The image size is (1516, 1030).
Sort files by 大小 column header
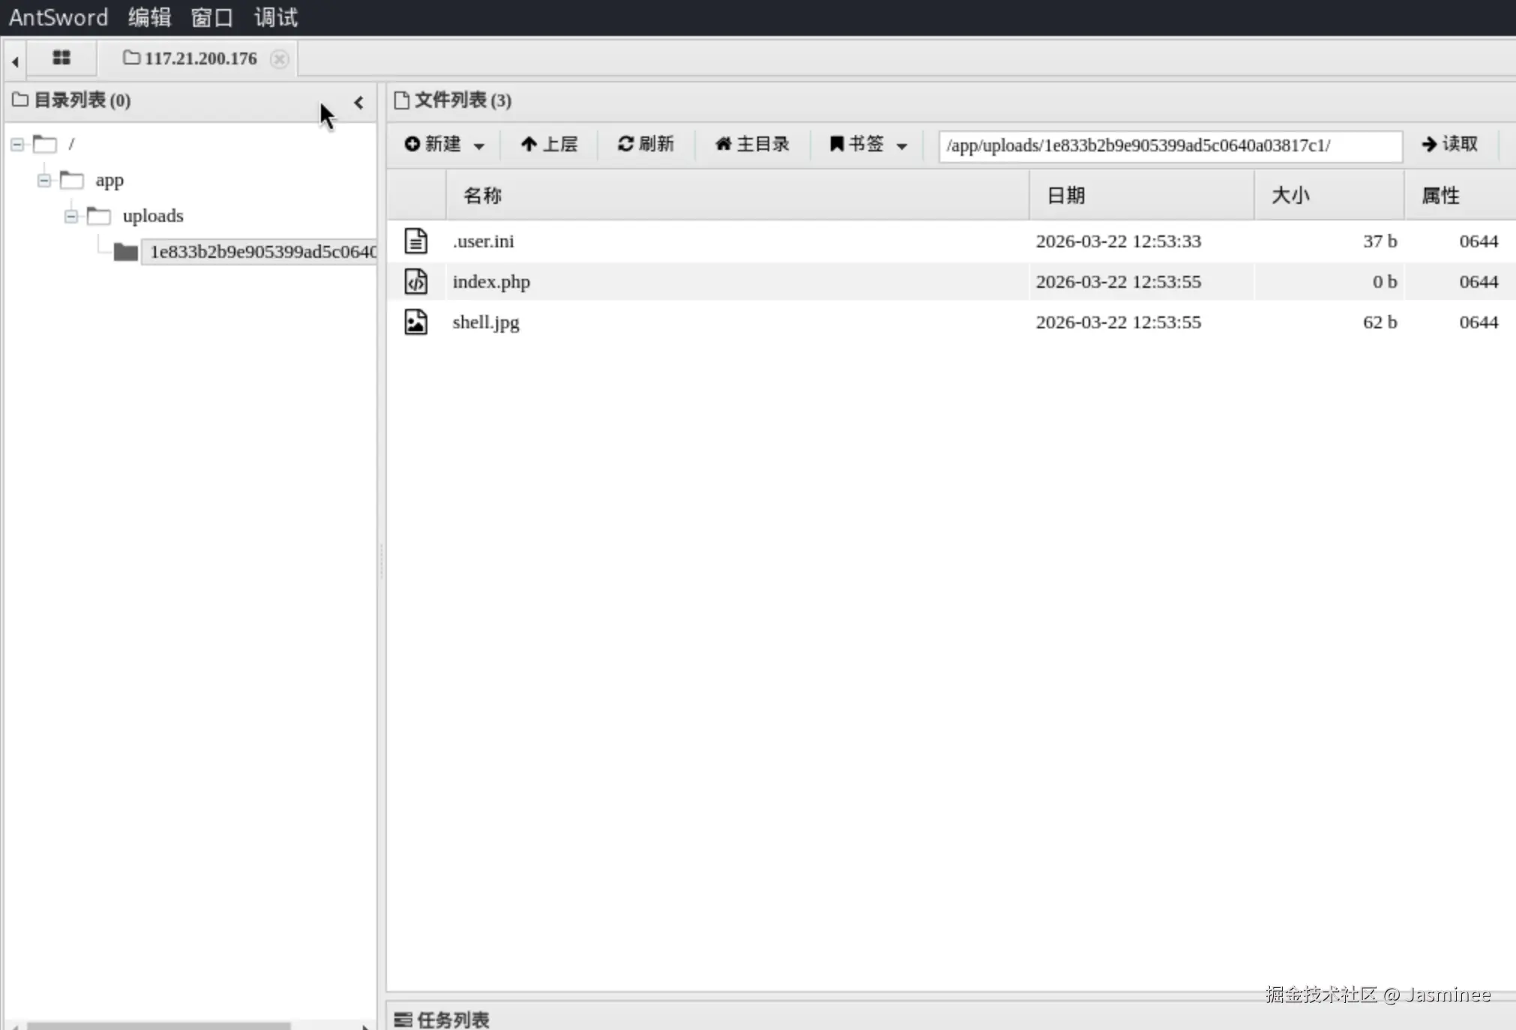coord(1290,196)
